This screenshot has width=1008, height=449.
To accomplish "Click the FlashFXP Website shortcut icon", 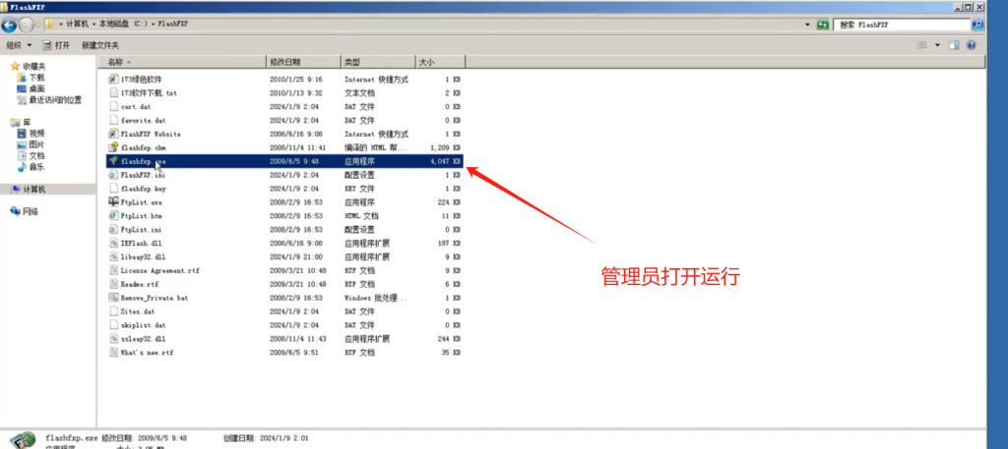I will 114,134.
